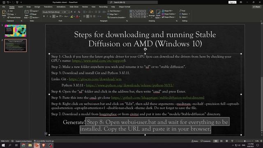Image resolution: width=263 pixels, height=148 pixels.
Task: Open the Shape Outline dropdown
Action: point(169,14)
